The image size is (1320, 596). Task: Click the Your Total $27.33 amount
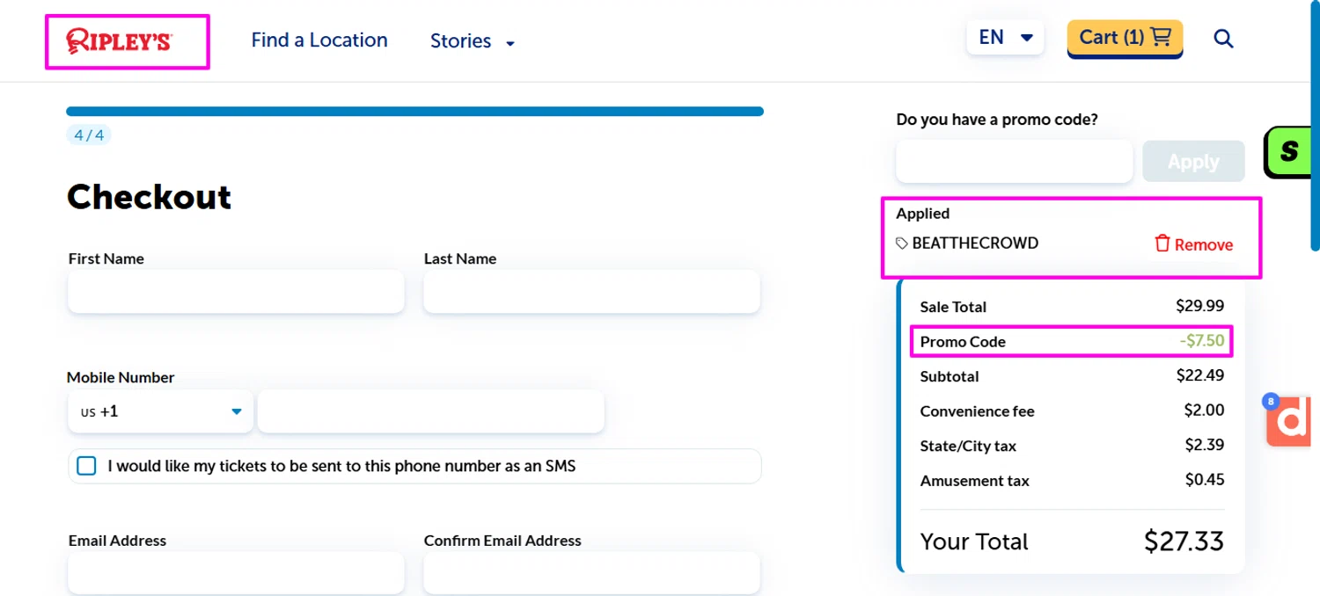tap(1184, 541)
